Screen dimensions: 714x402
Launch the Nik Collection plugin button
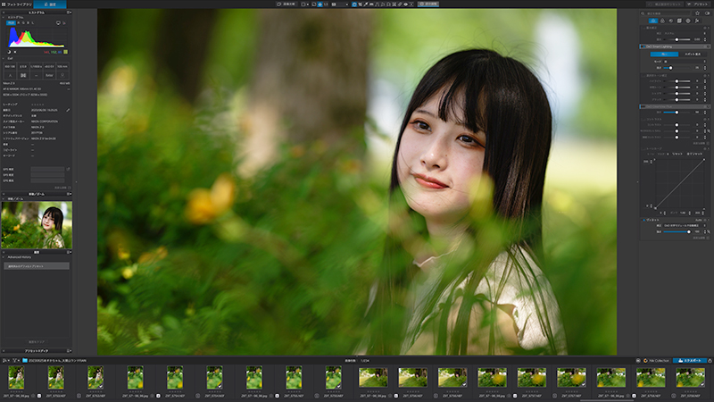click(x=656, y=361)
